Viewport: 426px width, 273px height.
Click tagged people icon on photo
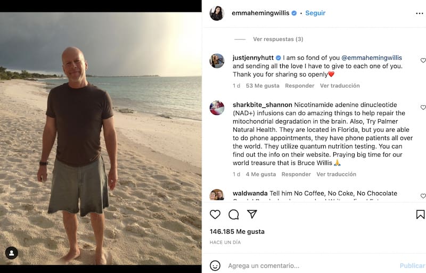click(x=12, y=253)
